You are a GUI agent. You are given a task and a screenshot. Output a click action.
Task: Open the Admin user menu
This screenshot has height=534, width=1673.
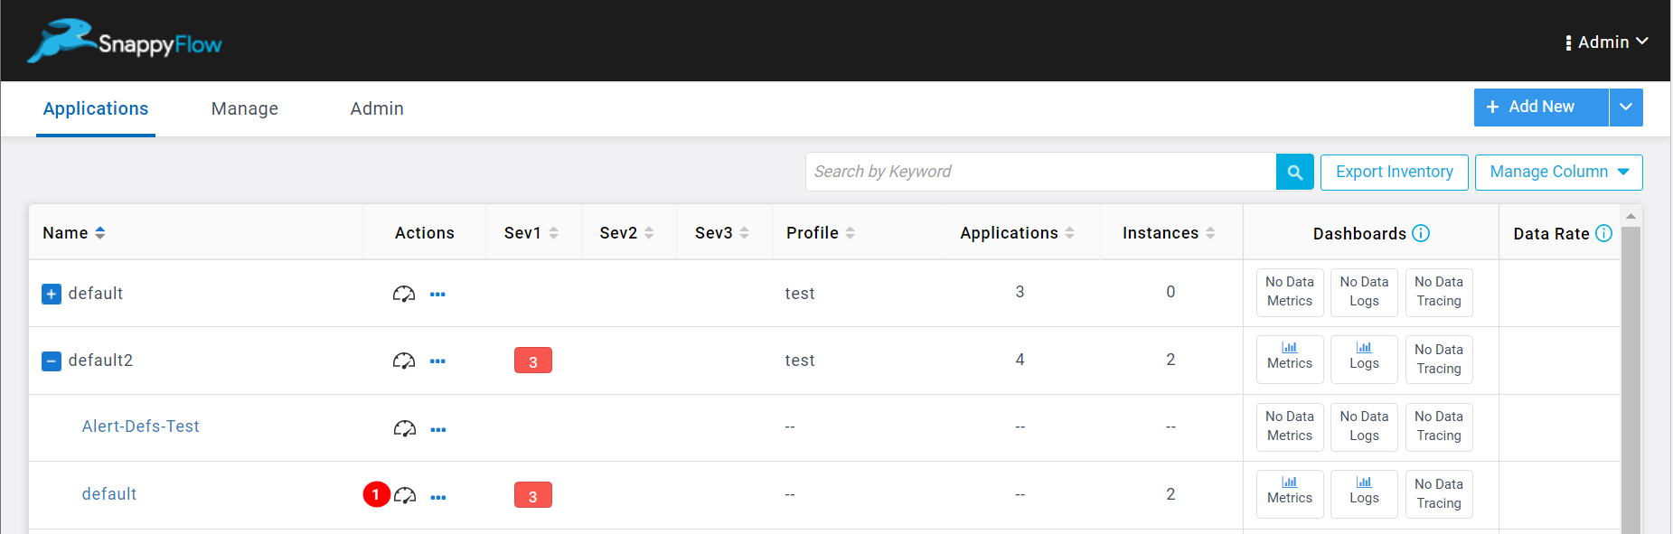[1606, 42]
